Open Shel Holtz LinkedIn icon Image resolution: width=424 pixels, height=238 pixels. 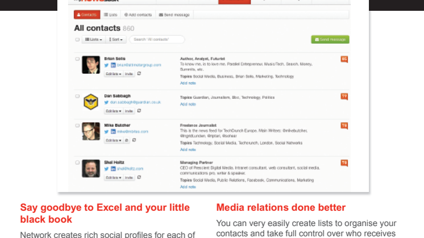click(x=113, y=169)
